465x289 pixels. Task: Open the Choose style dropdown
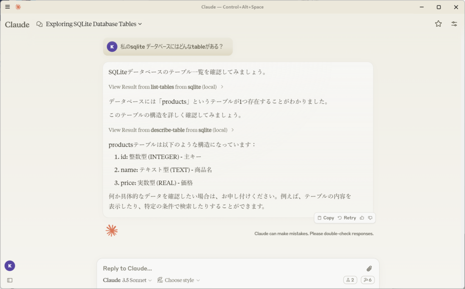click(178, 280)
